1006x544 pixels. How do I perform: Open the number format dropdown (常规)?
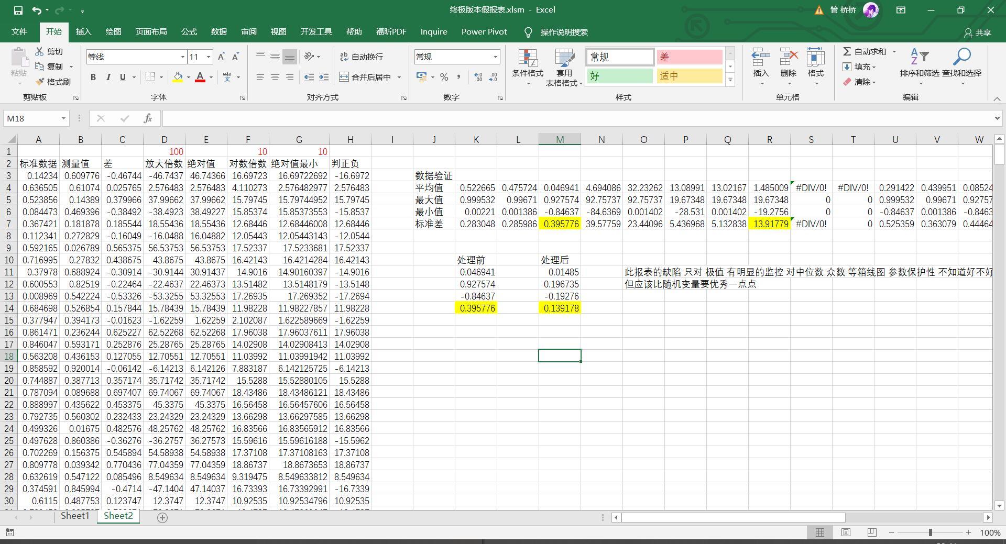click(x=495, y=57)
